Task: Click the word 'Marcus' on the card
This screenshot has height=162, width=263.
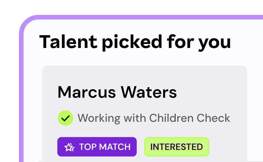Action: (x=86, y=92)
